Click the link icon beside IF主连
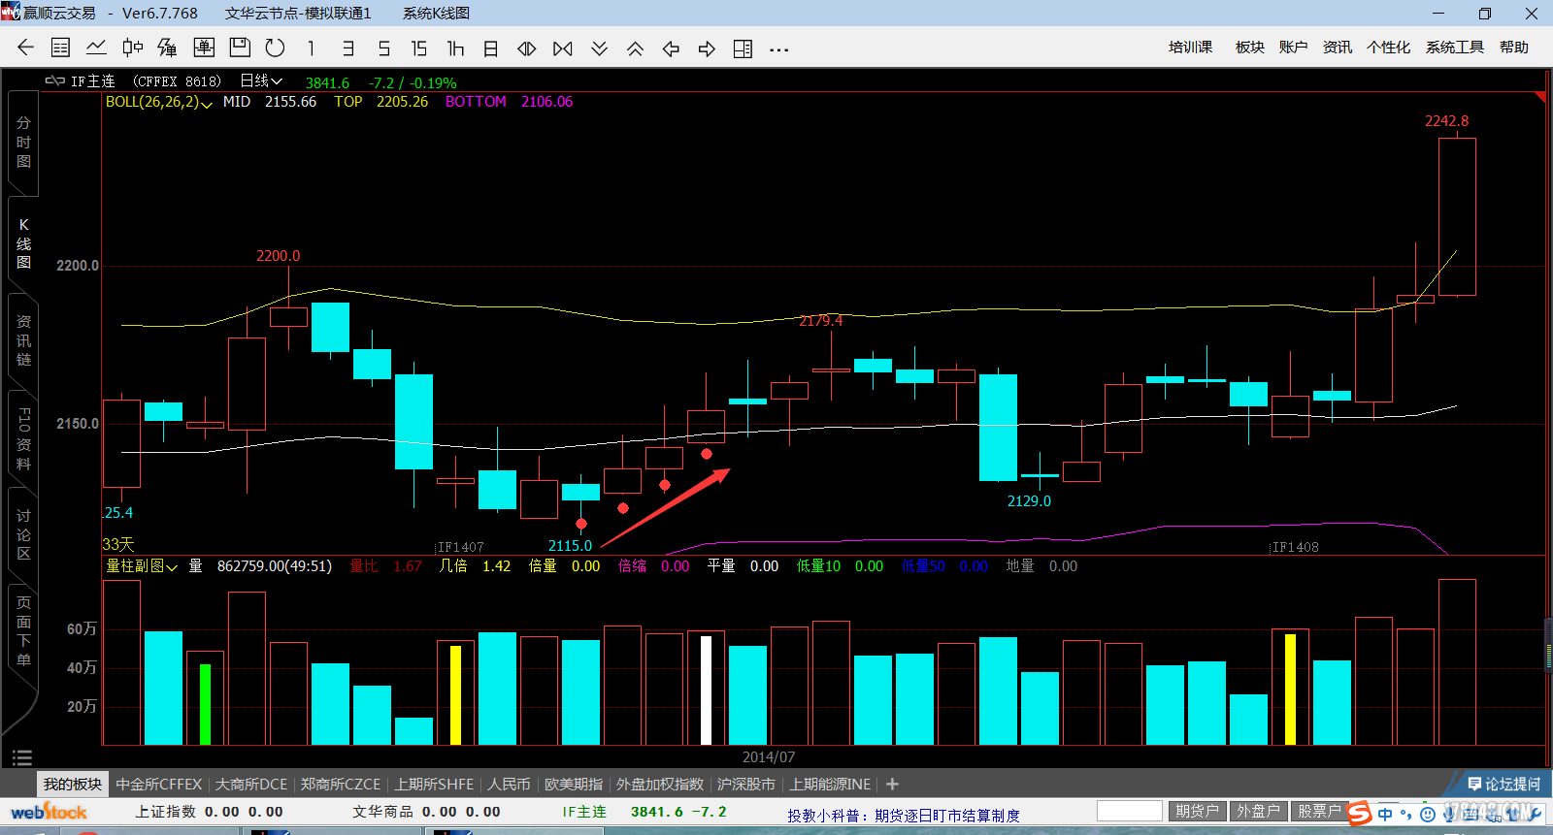Viewport: 1553px width, 835px height. point(55,81)
